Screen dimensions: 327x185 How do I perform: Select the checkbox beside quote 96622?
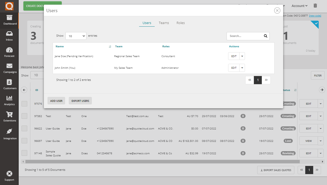(x=24, y=128)
